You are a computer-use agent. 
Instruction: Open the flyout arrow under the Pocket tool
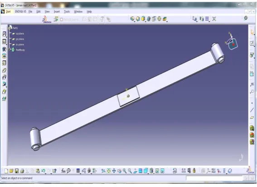6,44
